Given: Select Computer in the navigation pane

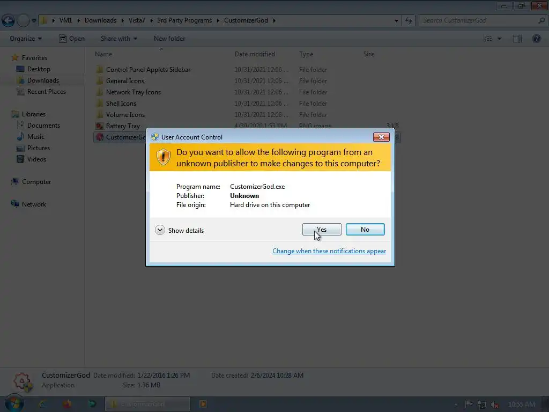Looking at the screenshot, I should (31, 182).
